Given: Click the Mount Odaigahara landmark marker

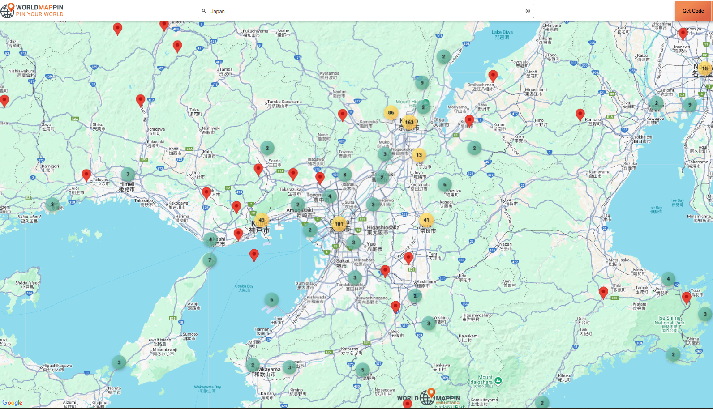Looking at the screenshot, I should click(498, 381).
